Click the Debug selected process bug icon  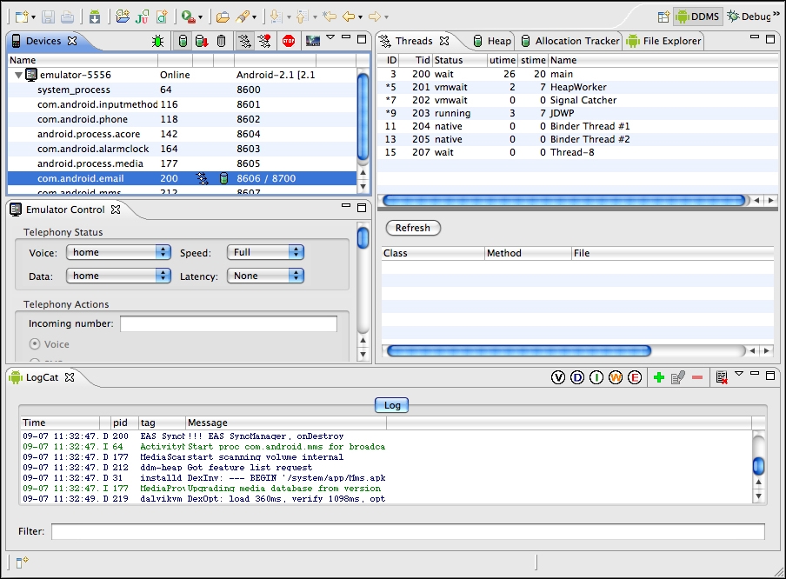pyautogui.click(x=158, y=41)
